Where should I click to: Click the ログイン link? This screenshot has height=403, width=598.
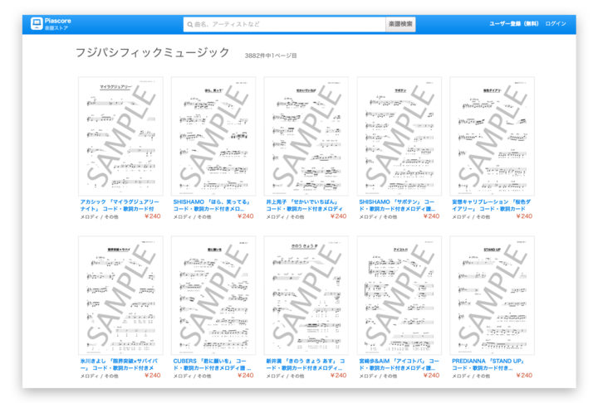tap(556, 23)
